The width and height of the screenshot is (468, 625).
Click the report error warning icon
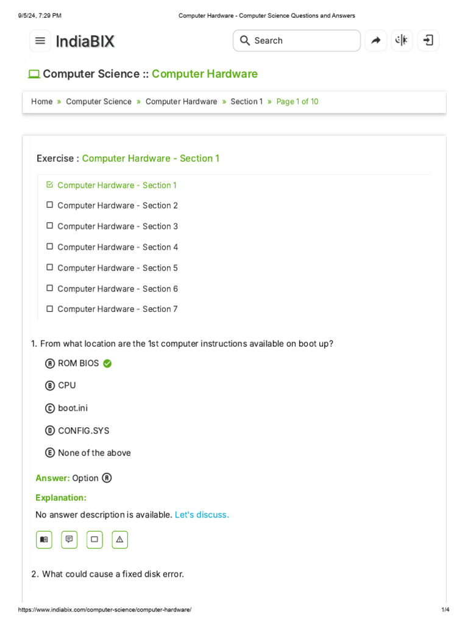(120, 540)
